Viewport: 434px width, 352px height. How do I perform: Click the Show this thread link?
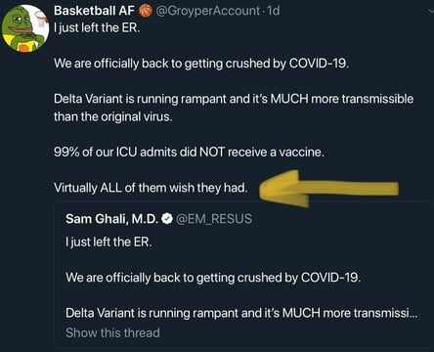[x=112, y=332]
